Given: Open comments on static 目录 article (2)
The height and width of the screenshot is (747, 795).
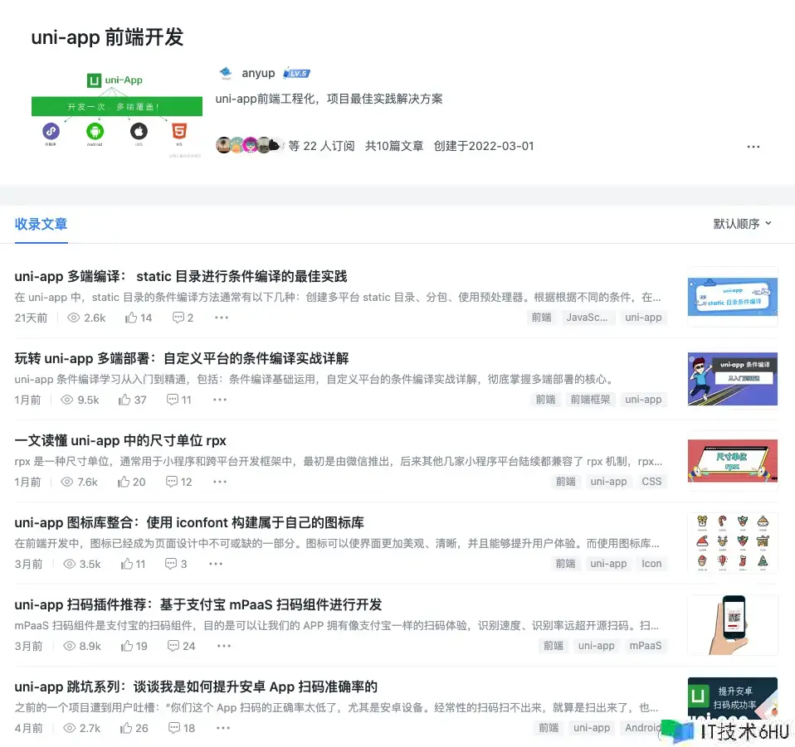Looking at the screenshot, I should point(183,318).
